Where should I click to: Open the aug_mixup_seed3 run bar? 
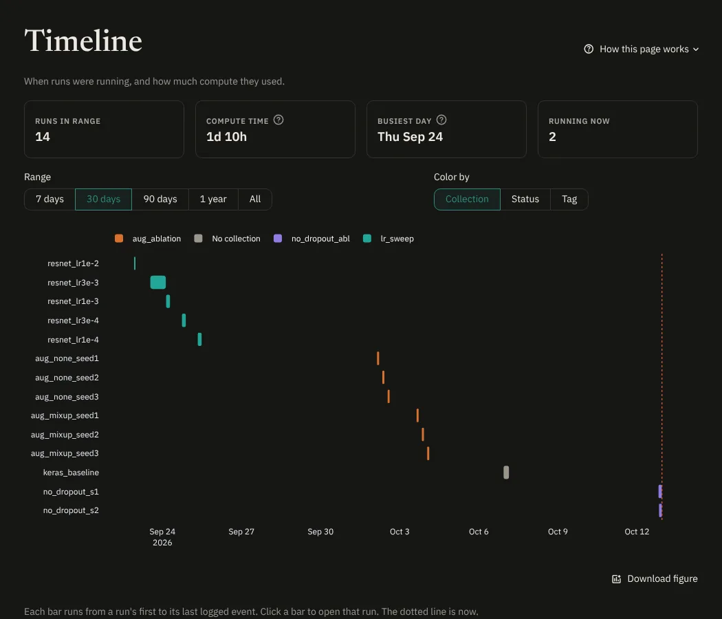pos(428,453)
